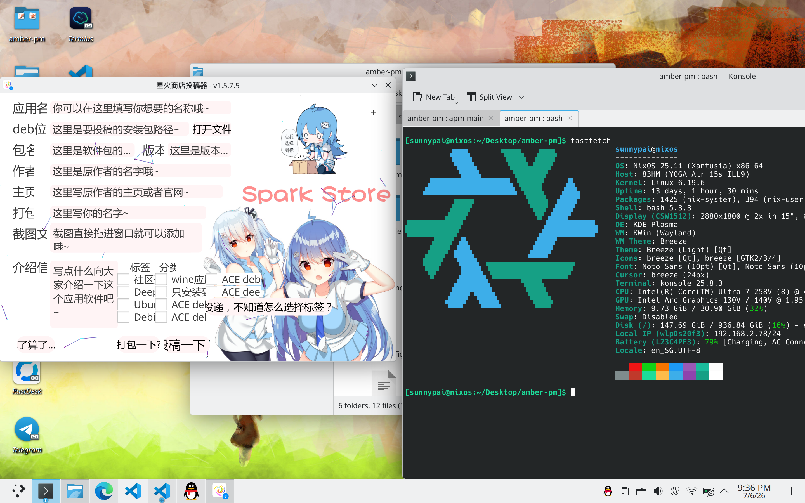Click white color block in fastfetch palette
This screenshot has width=805, height=503.
[716, 371]
